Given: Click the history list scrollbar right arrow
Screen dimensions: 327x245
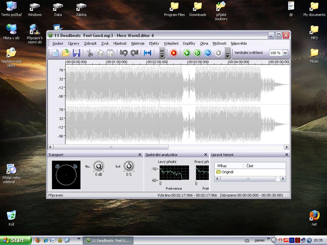Looking at the screenshot, I should point(283,179).
